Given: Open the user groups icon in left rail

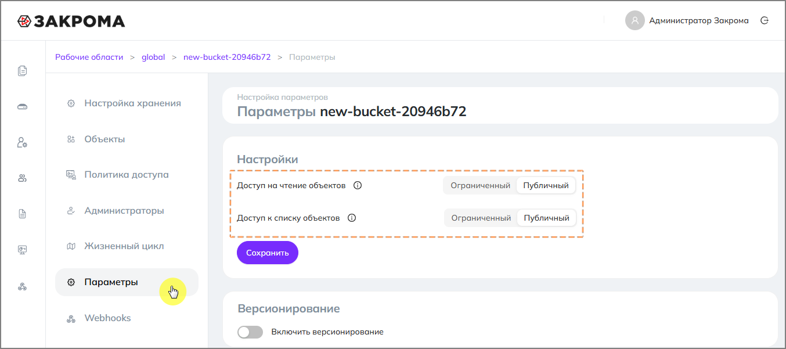Looking at the screenshot, I should point(23,178).
